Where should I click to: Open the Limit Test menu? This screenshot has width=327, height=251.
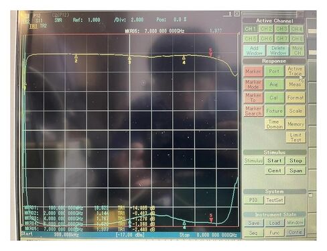tap(296, 138)
